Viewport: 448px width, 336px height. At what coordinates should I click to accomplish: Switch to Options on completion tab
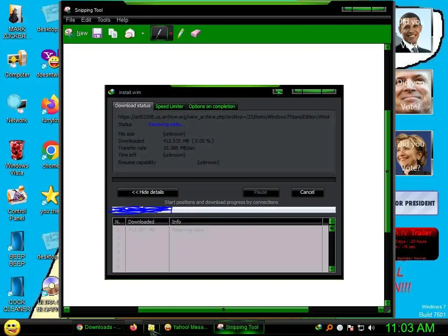pos(212,106)
